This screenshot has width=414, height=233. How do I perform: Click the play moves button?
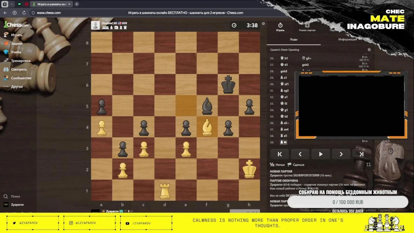(321, 154)
